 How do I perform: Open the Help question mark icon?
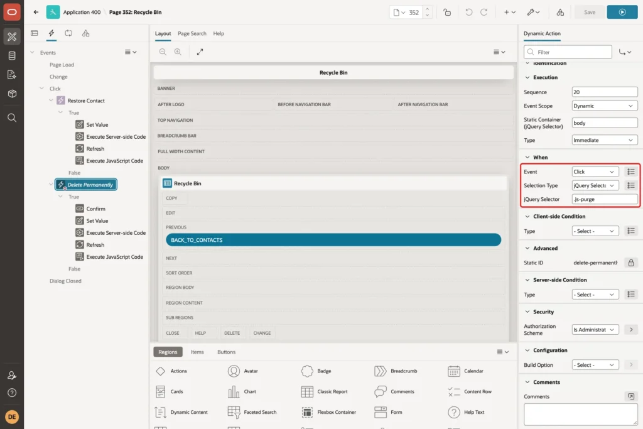[x=12, y=393]
